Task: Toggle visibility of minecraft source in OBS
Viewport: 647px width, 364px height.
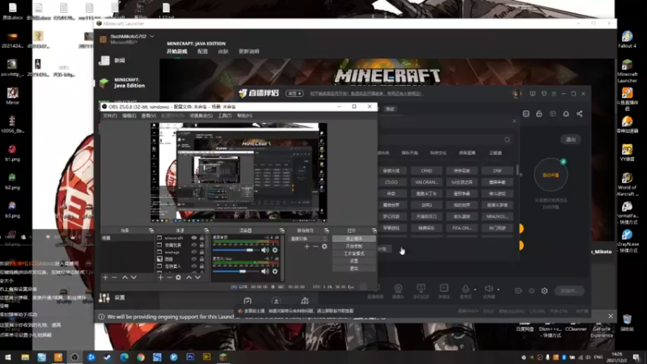Action: (x=194, y=238)
